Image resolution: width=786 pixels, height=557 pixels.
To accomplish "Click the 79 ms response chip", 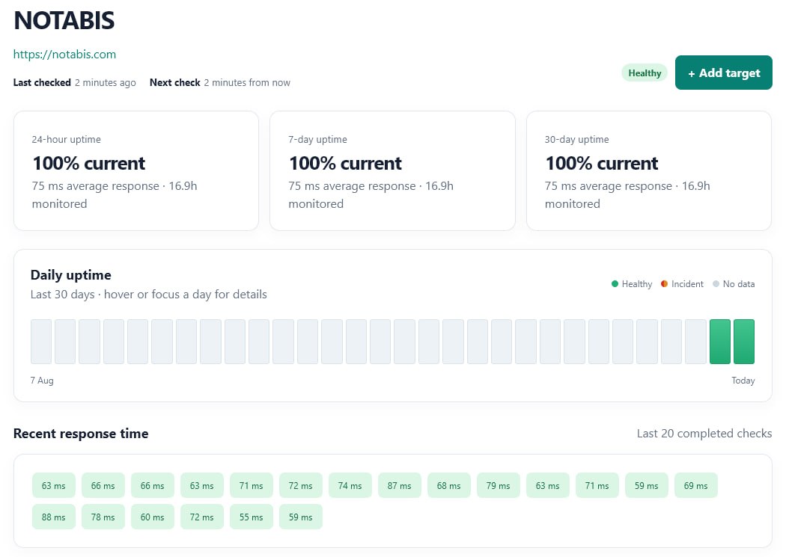I will [x=498, y=485].
